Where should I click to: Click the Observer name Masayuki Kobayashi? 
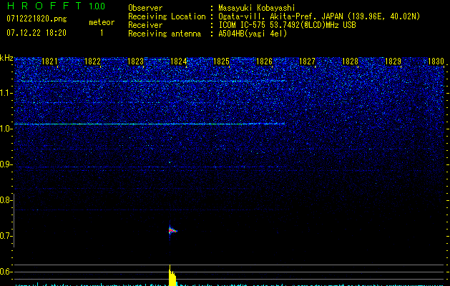tap(257, 8)
